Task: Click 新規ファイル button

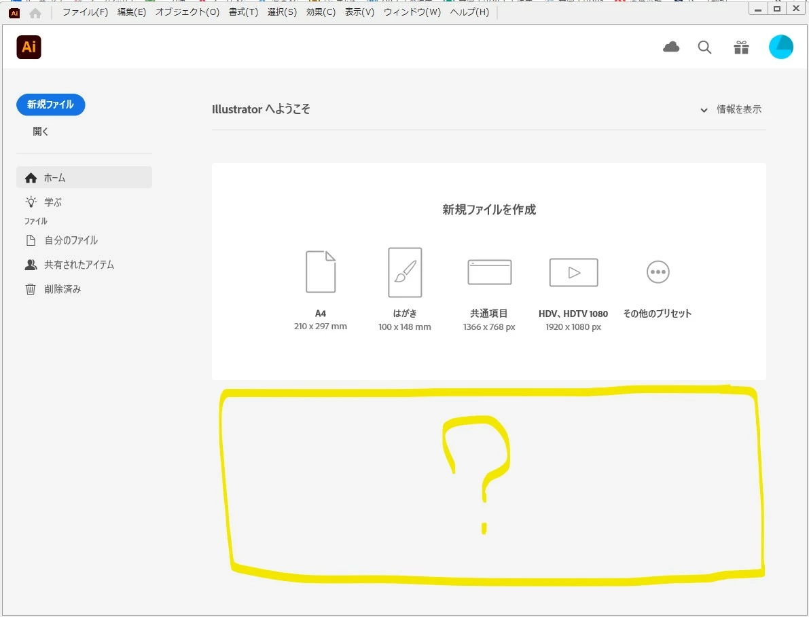Action: click(50, 105)
